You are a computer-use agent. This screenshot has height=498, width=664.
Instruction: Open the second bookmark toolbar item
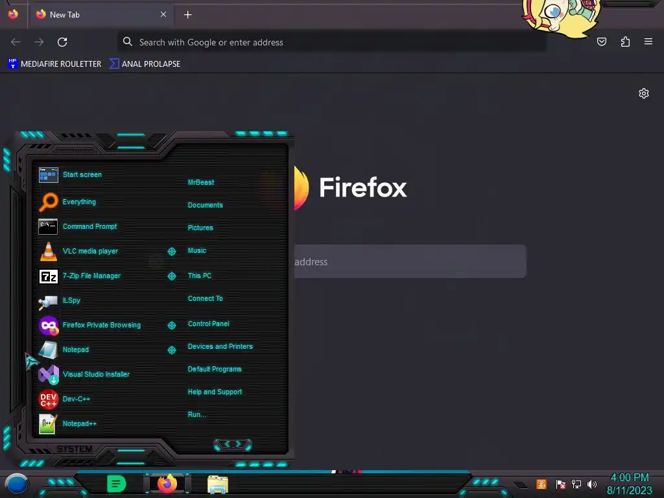(145, 64)
